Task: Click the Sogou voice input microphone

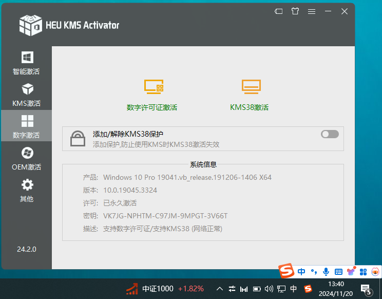Action: coord(326,271)
